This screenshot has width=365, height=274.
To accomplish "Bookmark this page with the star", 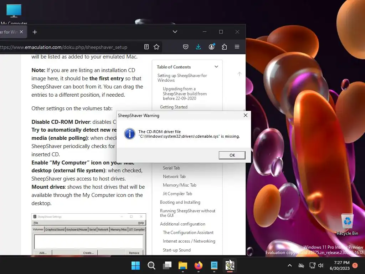I will pyautogui.click(x=156, y=47).
